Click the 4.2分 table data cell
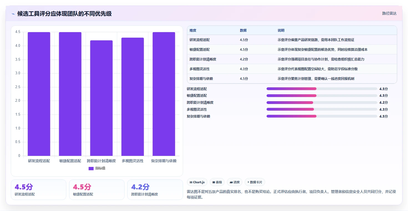Screen dimensions: 408x211 244,59
